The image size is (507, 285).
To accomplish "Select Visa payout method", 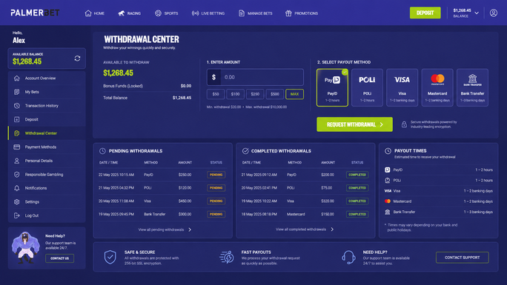I will 402,87.
